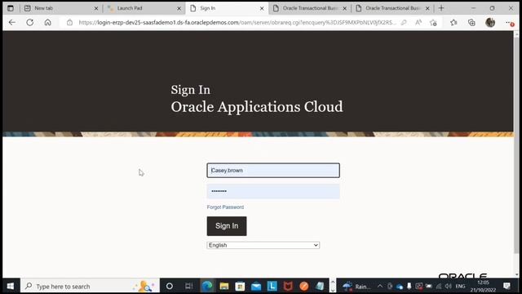Add this page to favorites

pyautogui.click(x=433, y=22)
